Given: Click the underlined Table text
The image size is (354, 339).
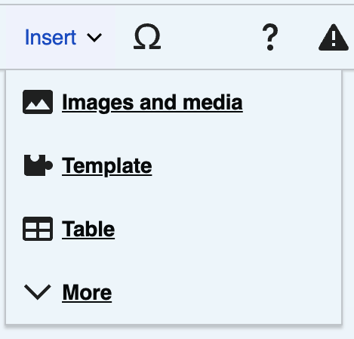Looking at the screenshot, I should pos(88,229).
